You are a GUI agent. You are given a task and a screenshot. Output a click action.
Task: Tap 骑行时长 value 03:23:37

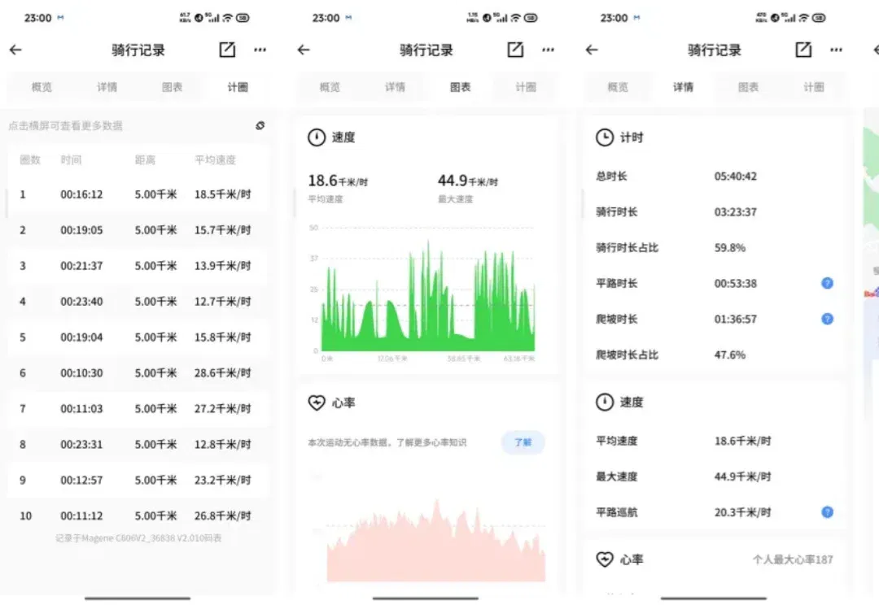click(x=736, y=212)
